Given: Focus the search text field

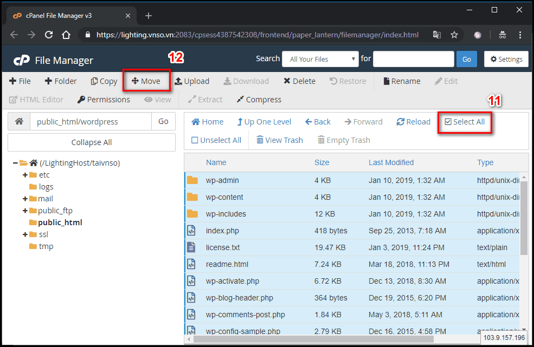Looking at the screenshot, I should tap(414, 59).
